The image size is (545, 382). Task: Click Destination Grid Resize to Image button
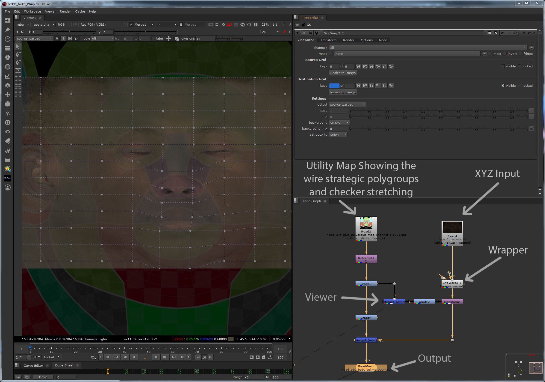click(343, 92)
